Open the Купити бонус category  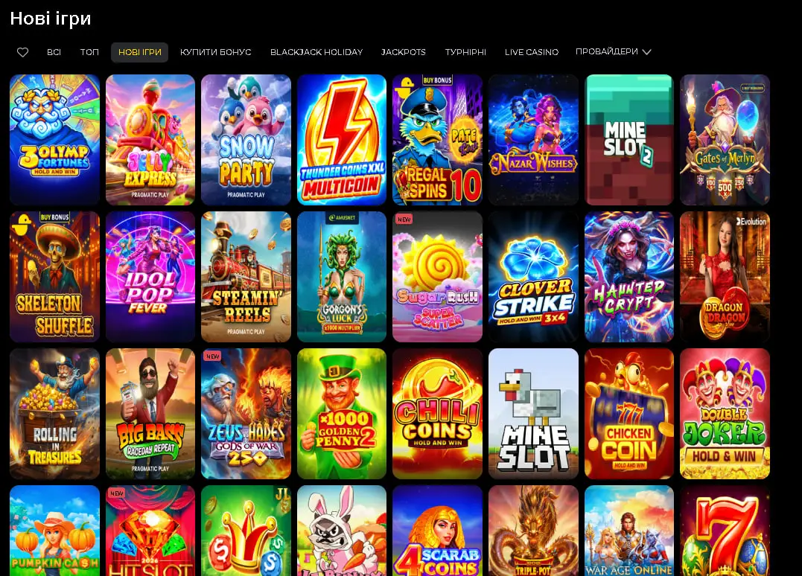click(x=215, y=52)
